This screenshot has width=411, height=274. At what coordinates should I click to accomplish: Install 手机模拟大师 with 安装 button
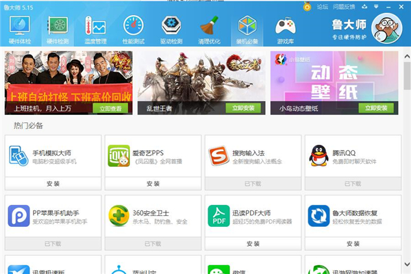pyautogui.click(x=53, y=184)
